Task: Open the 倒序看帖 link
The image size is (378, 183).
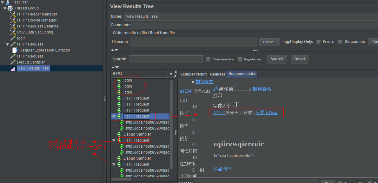Action: (262, 89)
